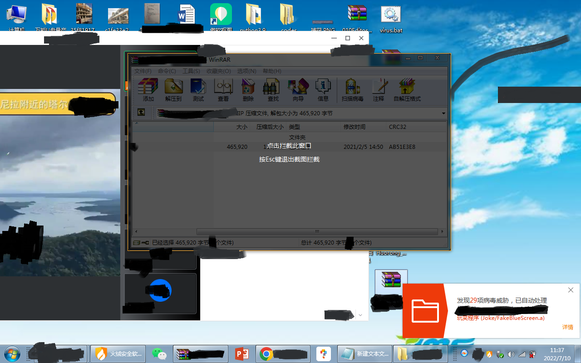The height and width of the screenshot is (363, 581).
Task: Open the Tools (工具) menu
Action: 191,71
